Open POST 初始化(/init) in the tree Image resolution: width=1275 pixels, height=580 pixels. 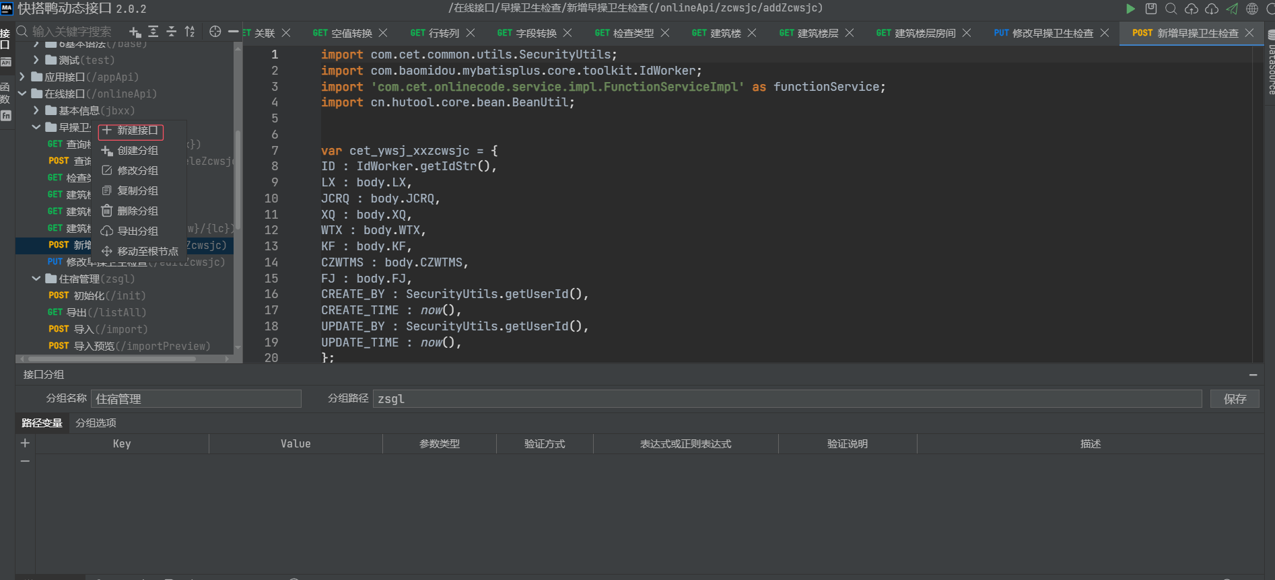click(97, 295)
